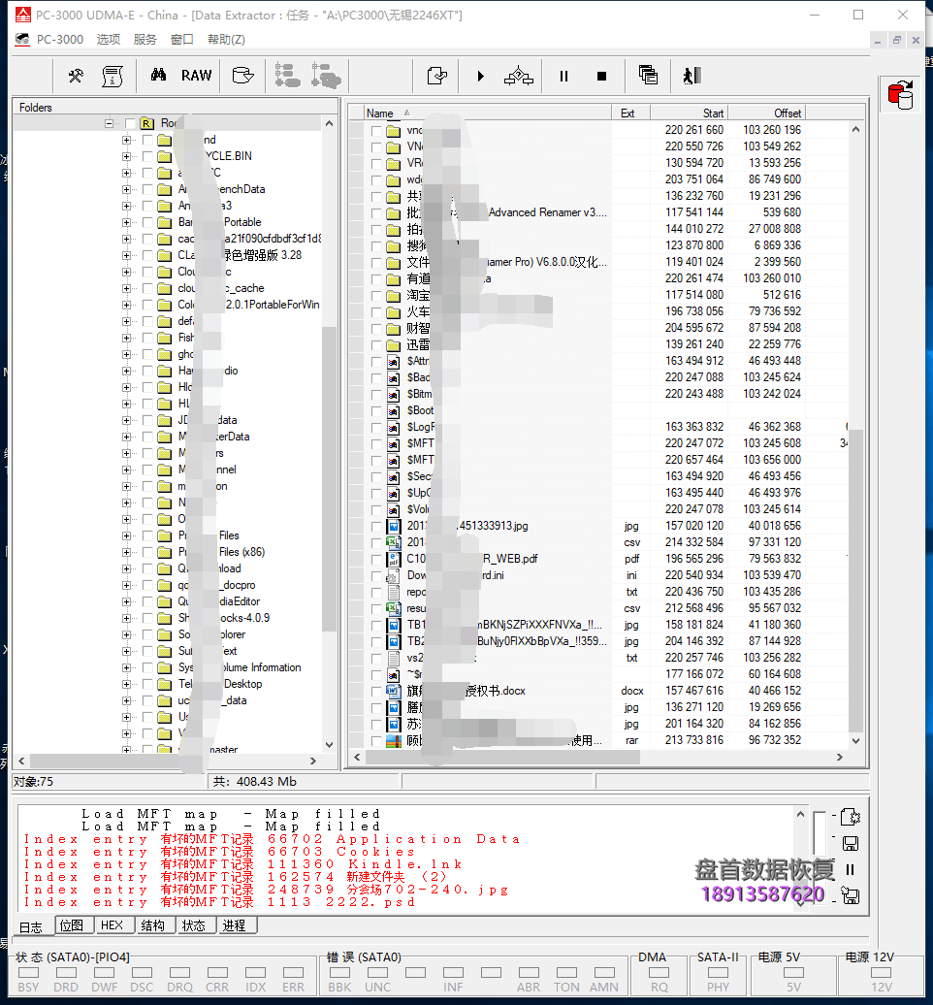933x1005 pixels.
Task: Open the cascade windows icon
Action: pyautogui.click(x=648, y=76)
